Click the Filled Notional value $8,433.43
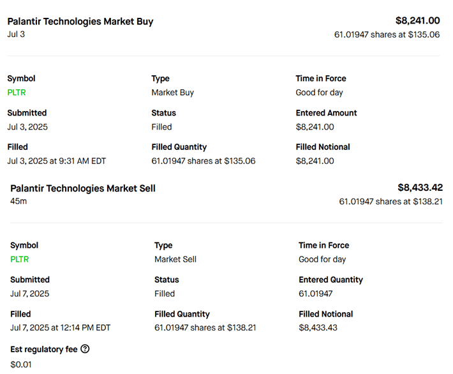This screenshot has width=453, height=374. [x=318, y=327]
